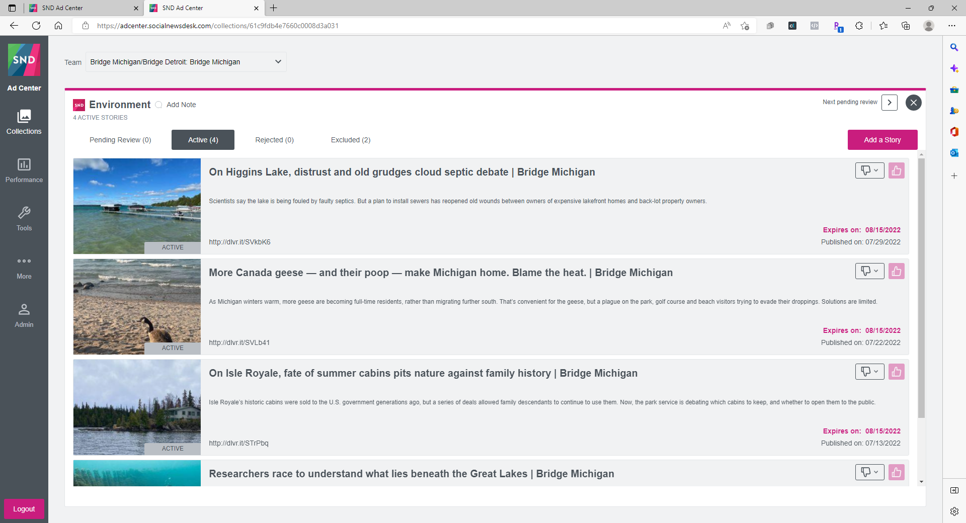This screenshot has height=523, width=966.
Task: Open browser collections icon
Action: (906, 26)
